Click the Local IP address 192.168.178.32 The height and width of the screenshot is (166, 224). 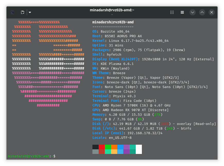pyautogui.click(x=145, y=133)
